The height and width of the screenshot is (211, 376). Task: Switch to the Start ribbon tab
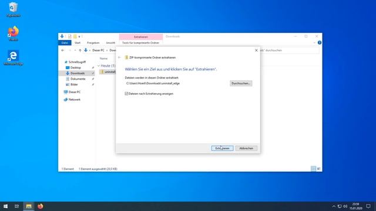click(x=78, y=43)
